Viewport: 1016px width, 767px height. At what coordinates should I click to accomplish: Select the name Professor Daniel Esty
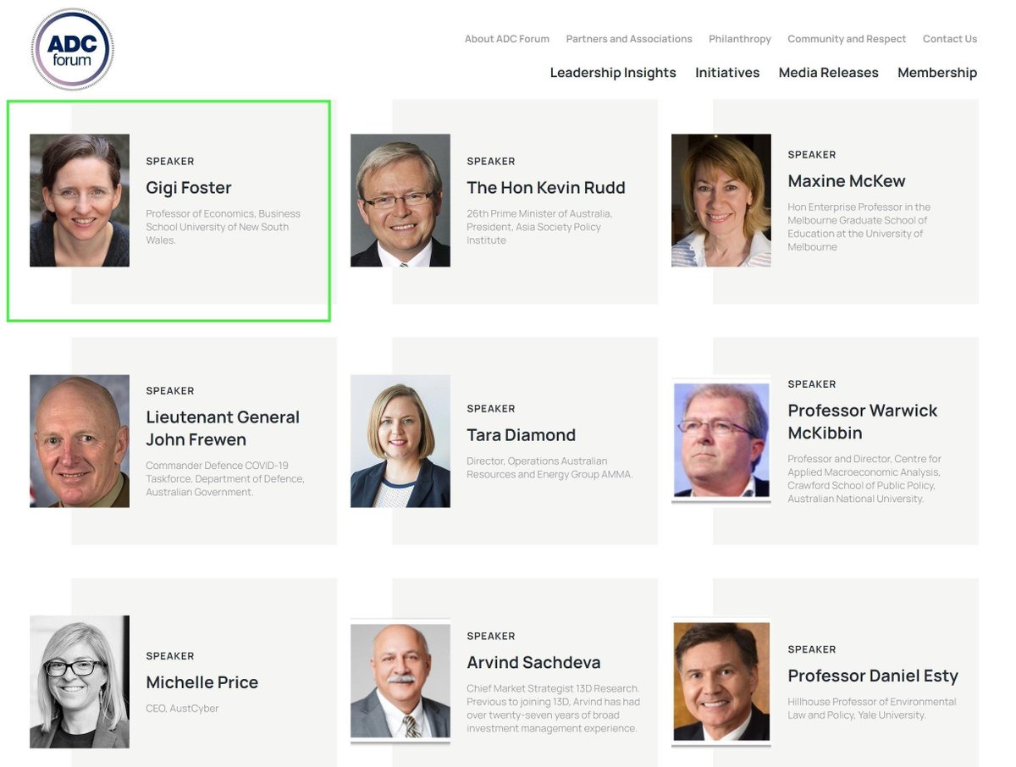point(873,676)
